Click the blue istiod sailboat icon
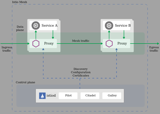The image size is (160, 114). click(x=42, y=96)
